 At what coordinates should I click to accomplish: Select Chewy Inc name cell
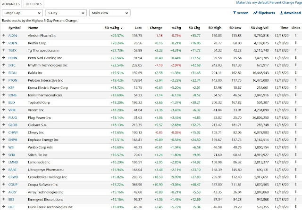point(36,132)
